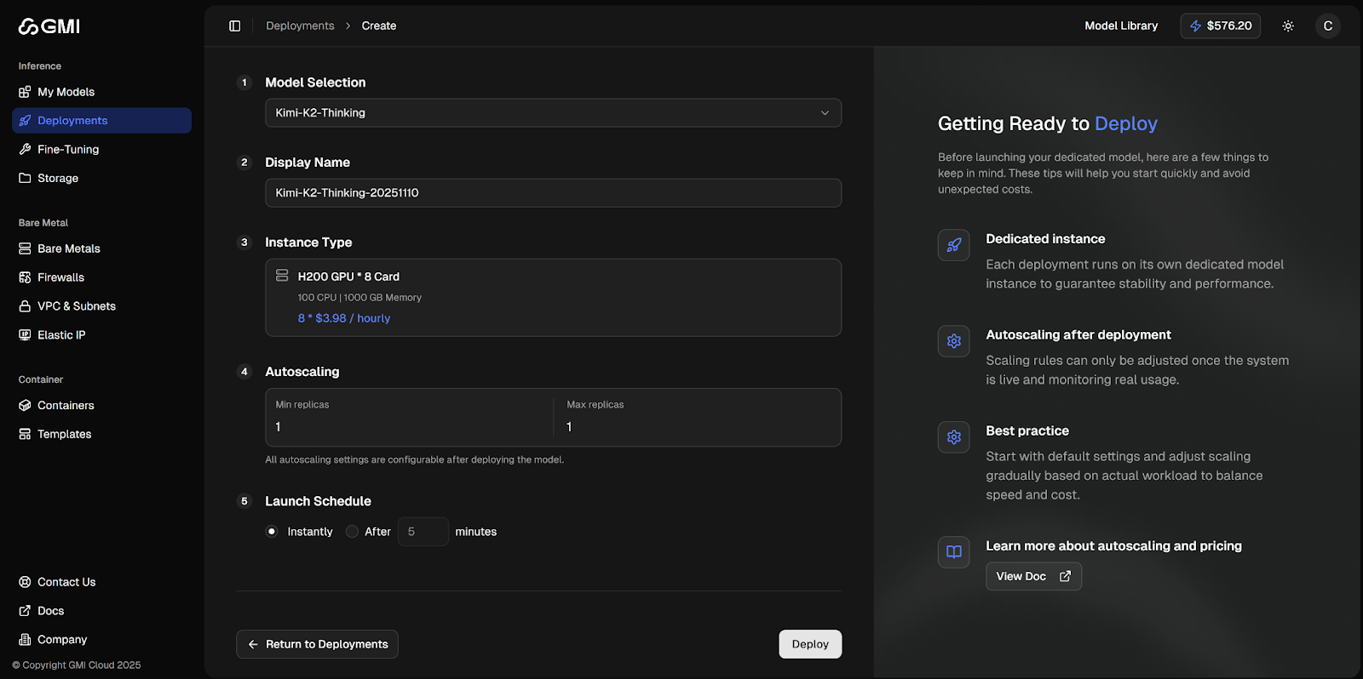Click the My Models sidebar icon
Viewport: 1363px width, 679px height.
(x=25, y=92)
